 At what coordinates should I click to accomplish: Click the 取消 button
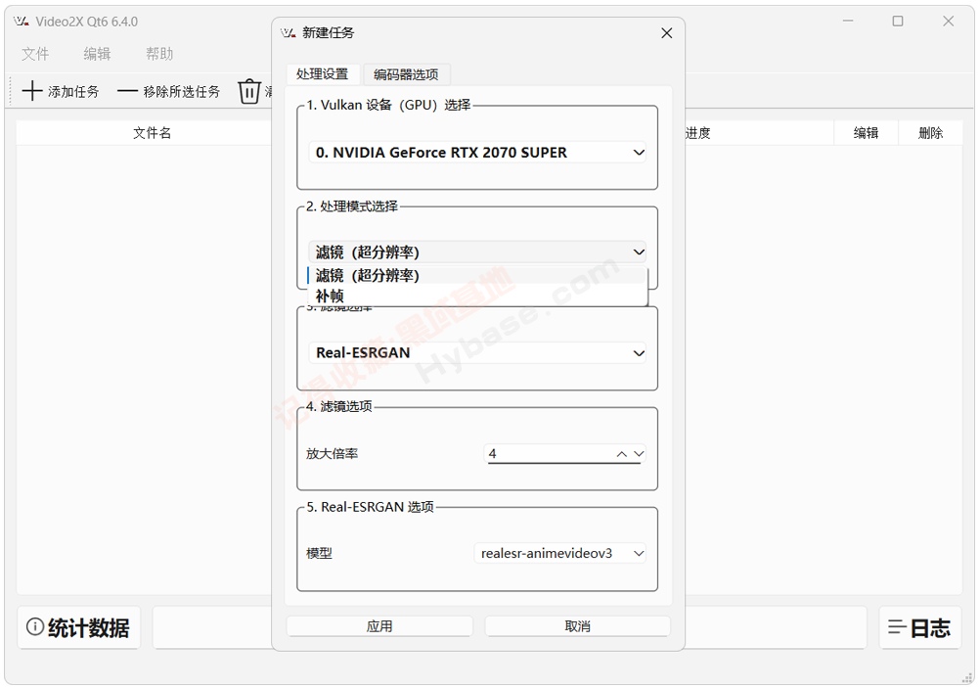[577, 626]
